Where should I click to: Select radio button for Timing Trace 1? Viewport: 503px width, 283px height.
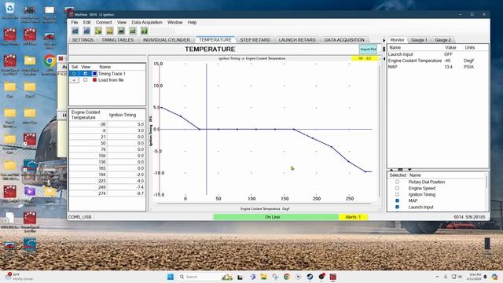74,73
